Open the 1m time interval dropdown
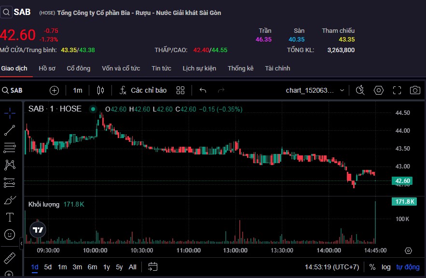Viewport: 426px width, 278px height. (78, 90)
